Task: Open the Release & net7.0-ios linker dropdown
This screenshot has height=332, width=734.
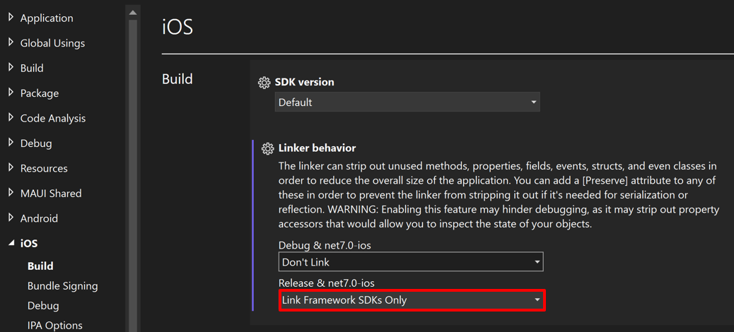Action: 412,300
